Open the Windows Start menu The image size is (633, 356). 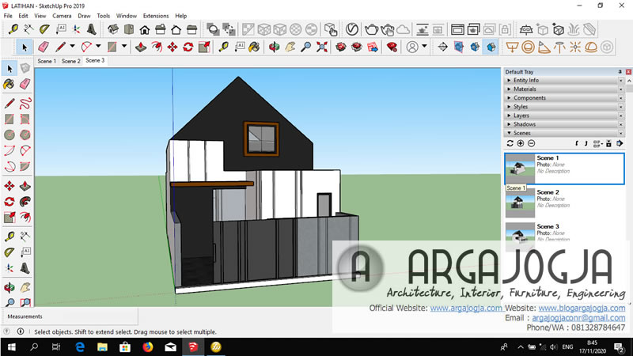click(x=11, y=347)
